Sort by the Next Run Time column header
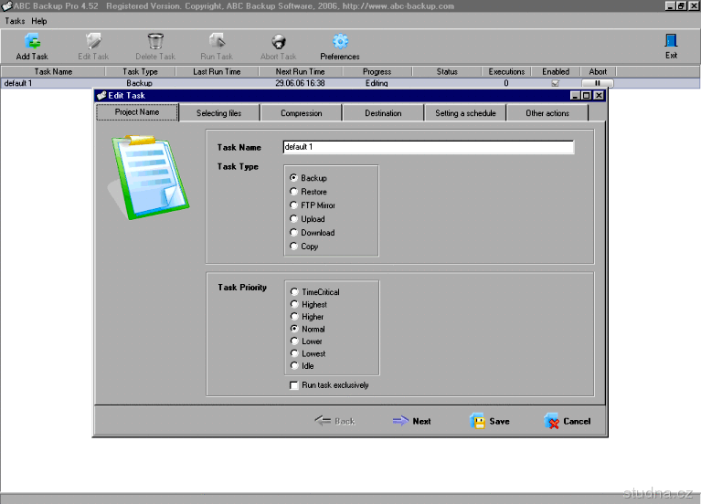Viewport: 701px width, 504px height. click(x=300, y=71)
